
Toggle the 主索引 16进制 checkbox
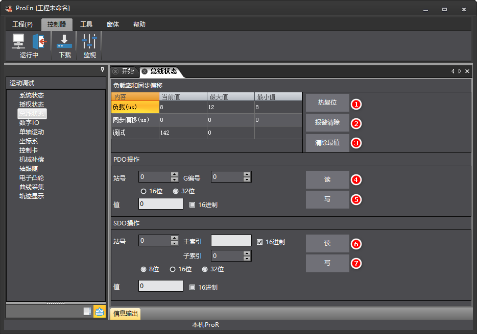(x=259, y=242)
